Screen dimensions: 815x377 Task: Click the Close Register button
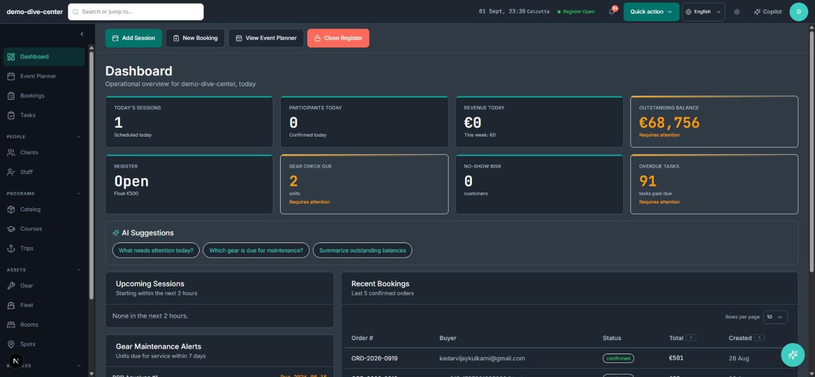338,38
